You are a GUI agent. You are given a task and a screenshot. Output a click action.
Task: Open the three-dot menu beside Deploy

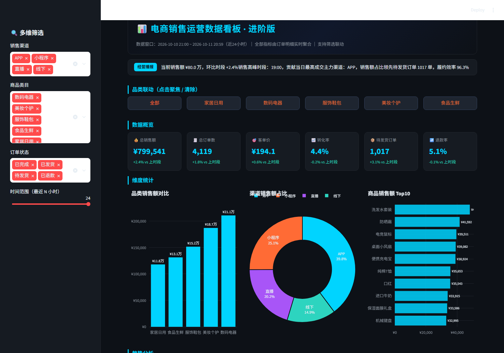tap(493, 10)
